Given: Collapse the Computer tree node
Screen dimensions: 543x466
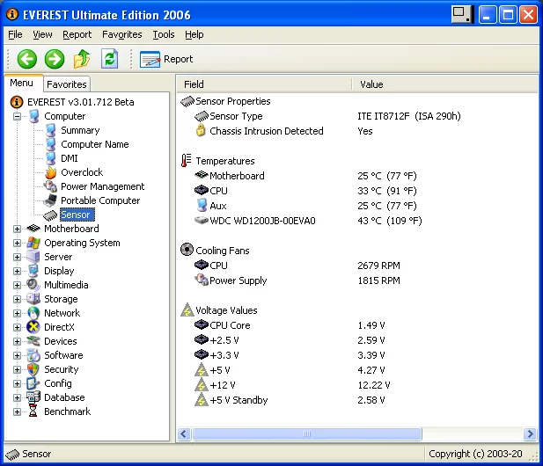Looking at the screenshot, I should 17,116.
